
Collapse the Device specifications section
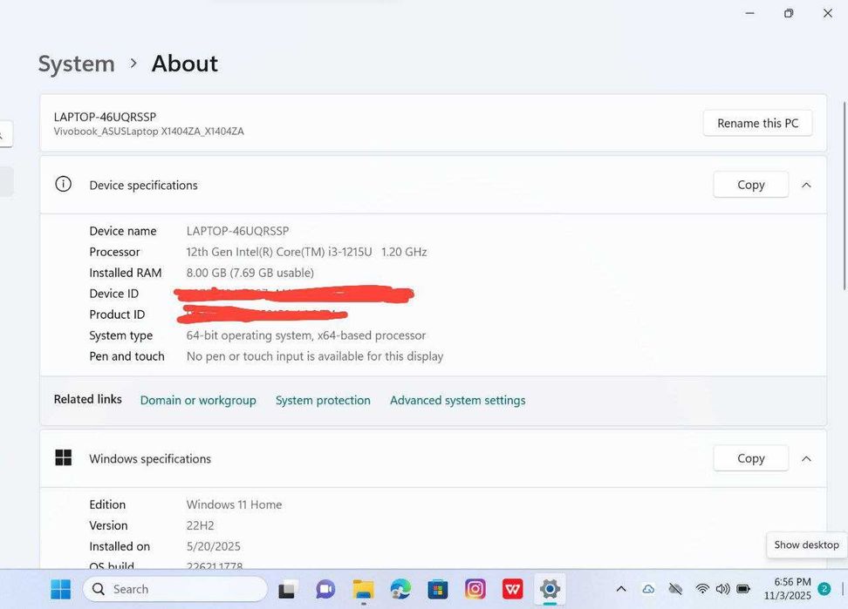[x=806, y=186]
